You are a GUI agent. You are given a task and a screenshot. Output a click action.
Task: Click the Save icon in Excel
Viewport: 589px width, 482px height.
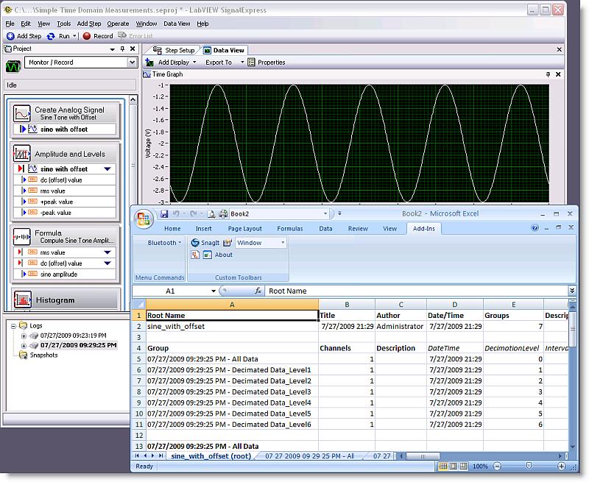[164, 214]
